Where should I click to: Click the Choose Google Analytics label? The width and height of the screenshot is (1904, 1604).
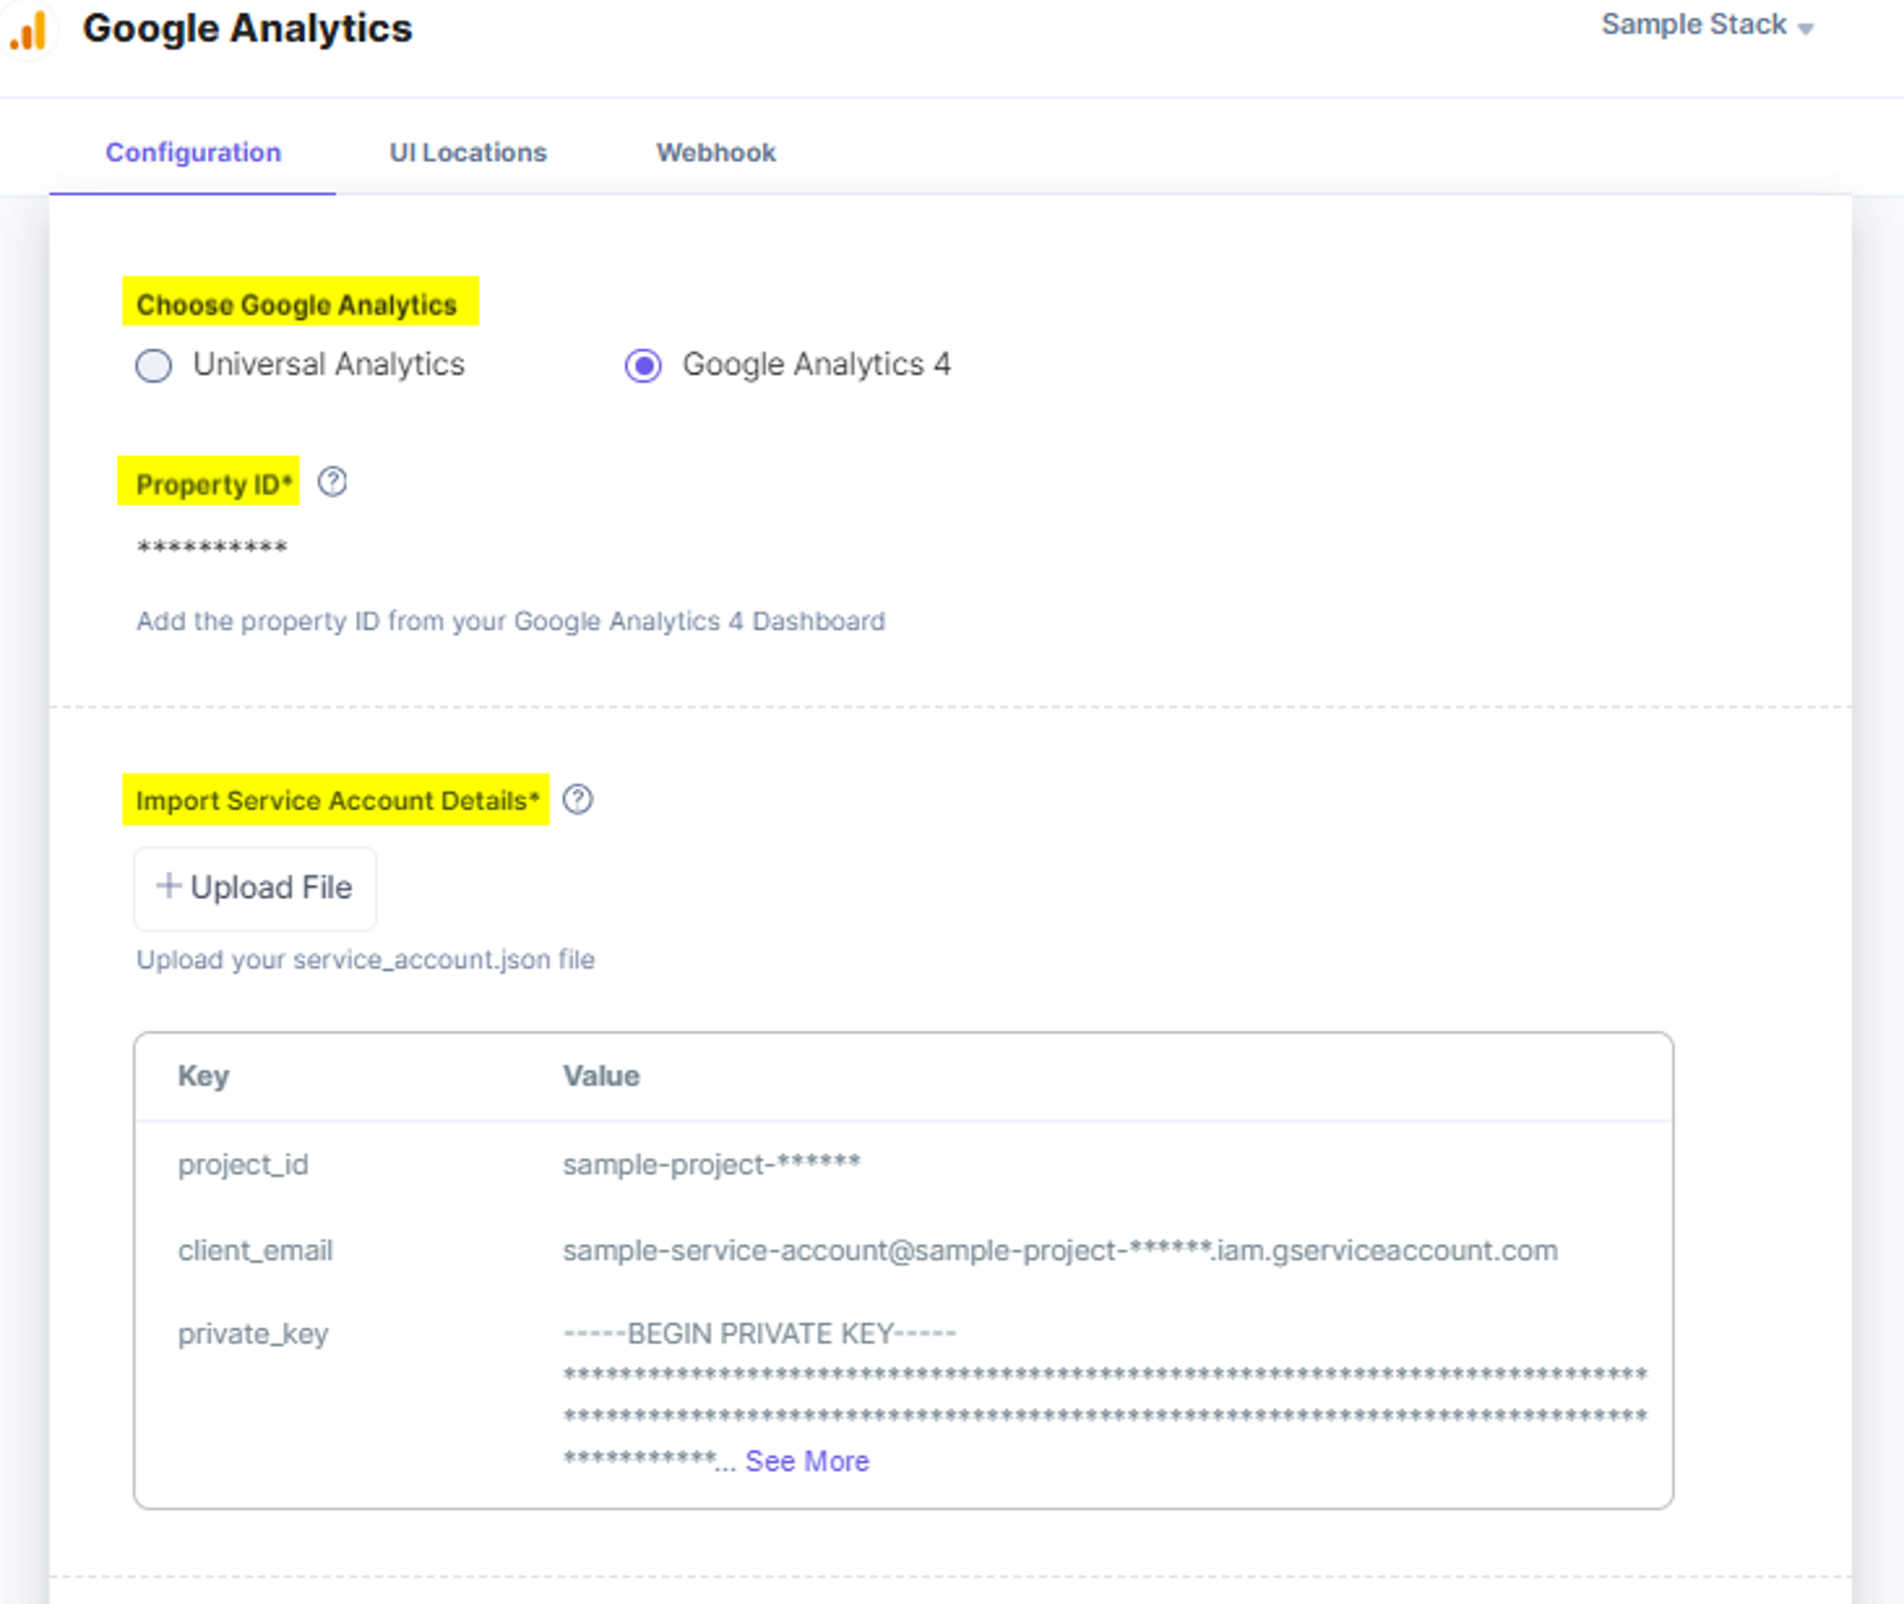[297, 304]
